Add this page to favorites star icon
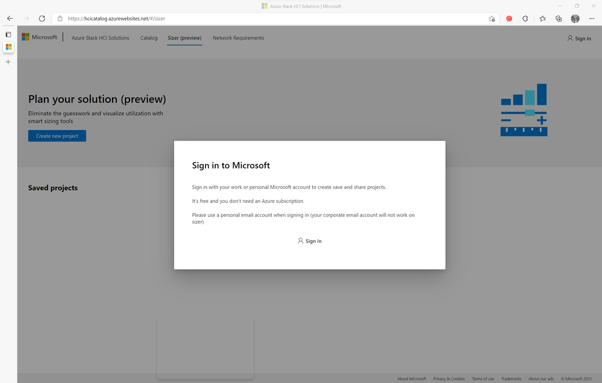The width and height of the screenshot is (602, 383). (x=492, y=19)
